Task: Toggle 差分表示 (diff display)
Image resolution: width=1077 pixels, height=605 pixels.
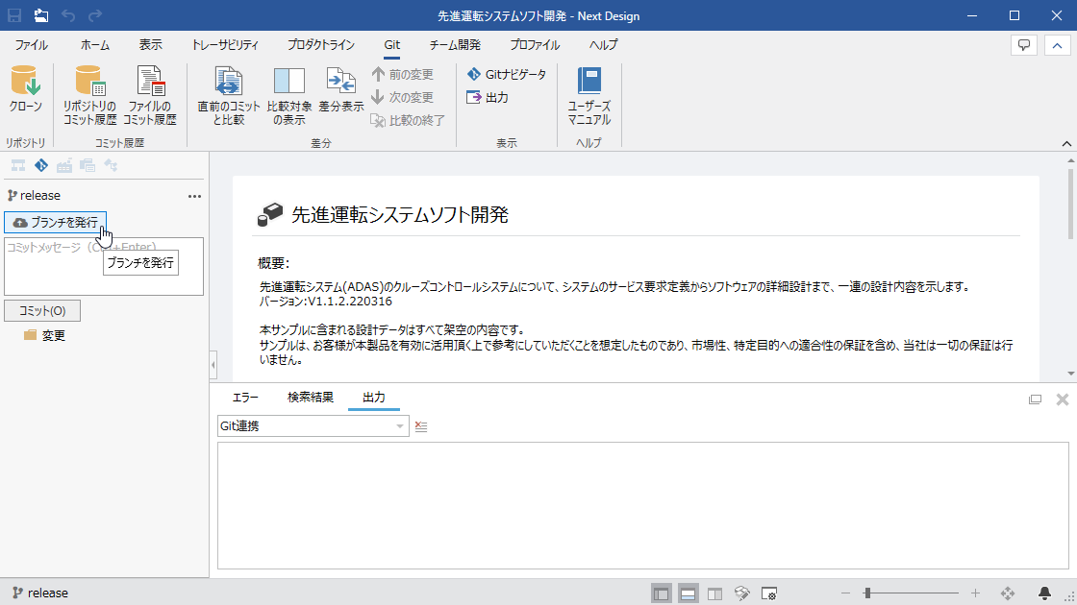Action: click(x=341, y=89)
